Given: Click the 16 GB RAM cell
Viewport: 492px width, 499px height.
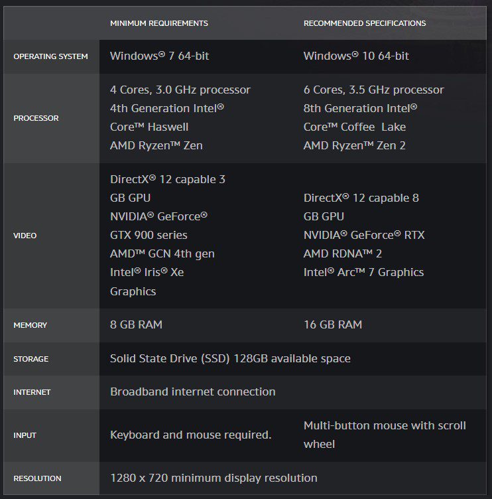Looking at the screenshot, I should tap(333, 325).
